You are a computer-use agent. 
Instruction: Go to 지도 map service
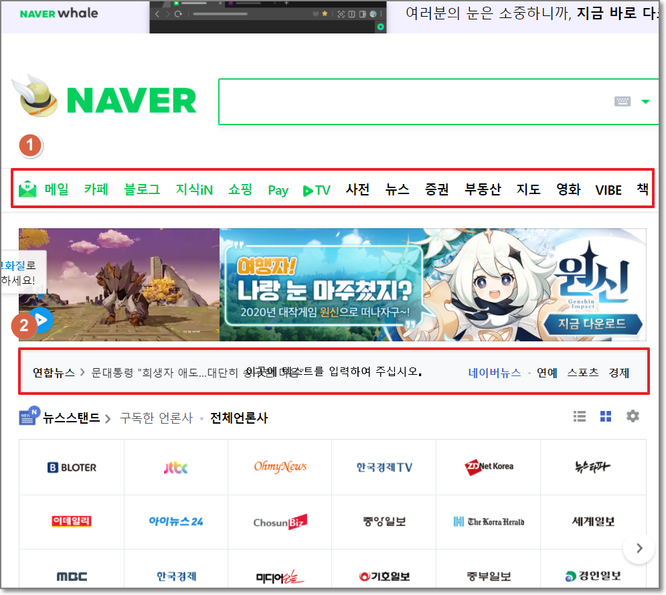pyautogui.click(x=528, y=189)
